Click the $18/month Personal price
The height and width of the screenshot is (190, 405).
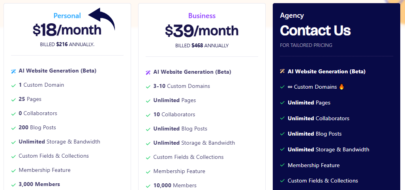click(x=67, y=30)
